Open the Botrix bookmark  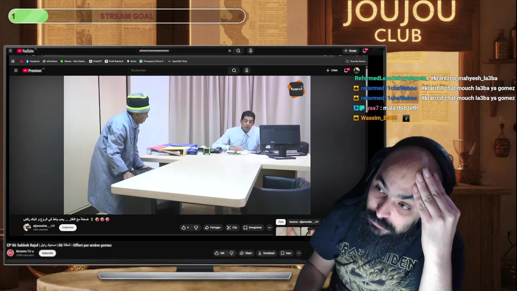click(x=132, y=61)
